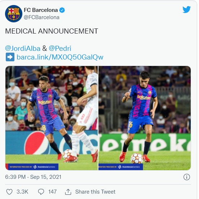Open the tweet info circle icon
The image size is (199, 199).
click(x=187, y=177)
